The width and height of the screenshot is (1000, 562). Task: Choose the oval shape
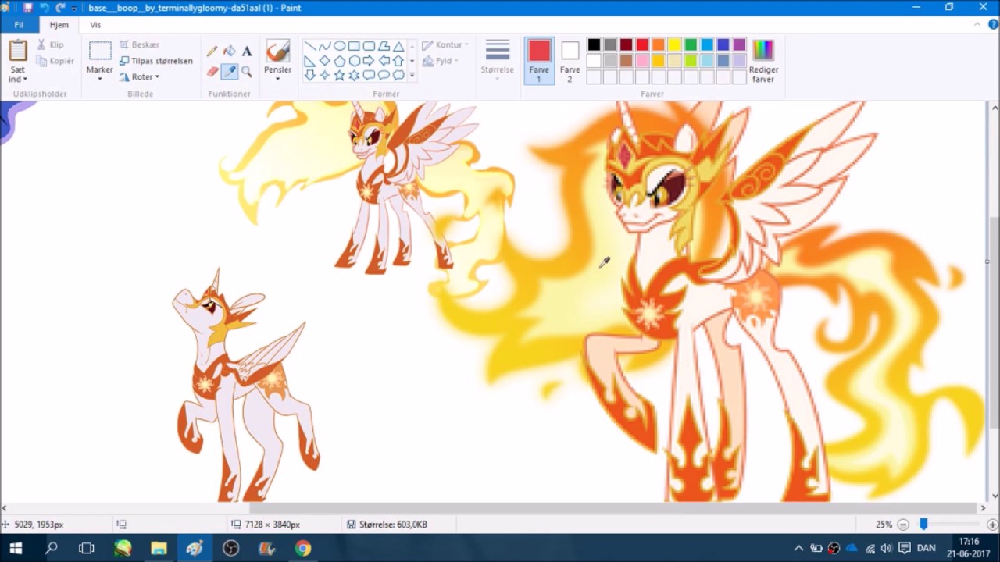340,46
